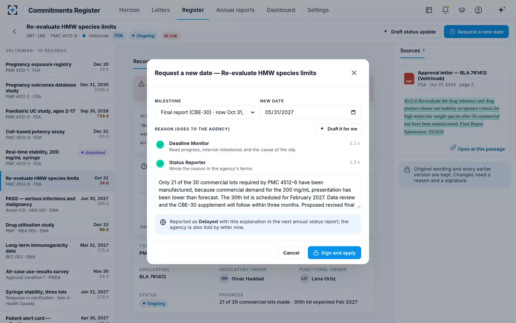Image resolution: width=516 pixels, height=323 pixels.
Task: Select Pregnancy outcomes database study record
Action: pyautogui.click(x=57, y=90)
